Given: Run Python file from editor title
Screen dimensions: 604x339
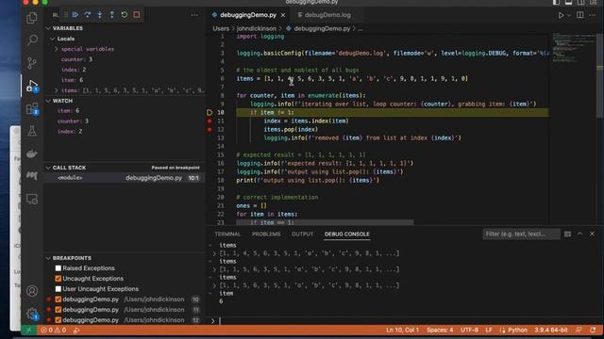Looking at the screenshot, I should tap(561, 15).
